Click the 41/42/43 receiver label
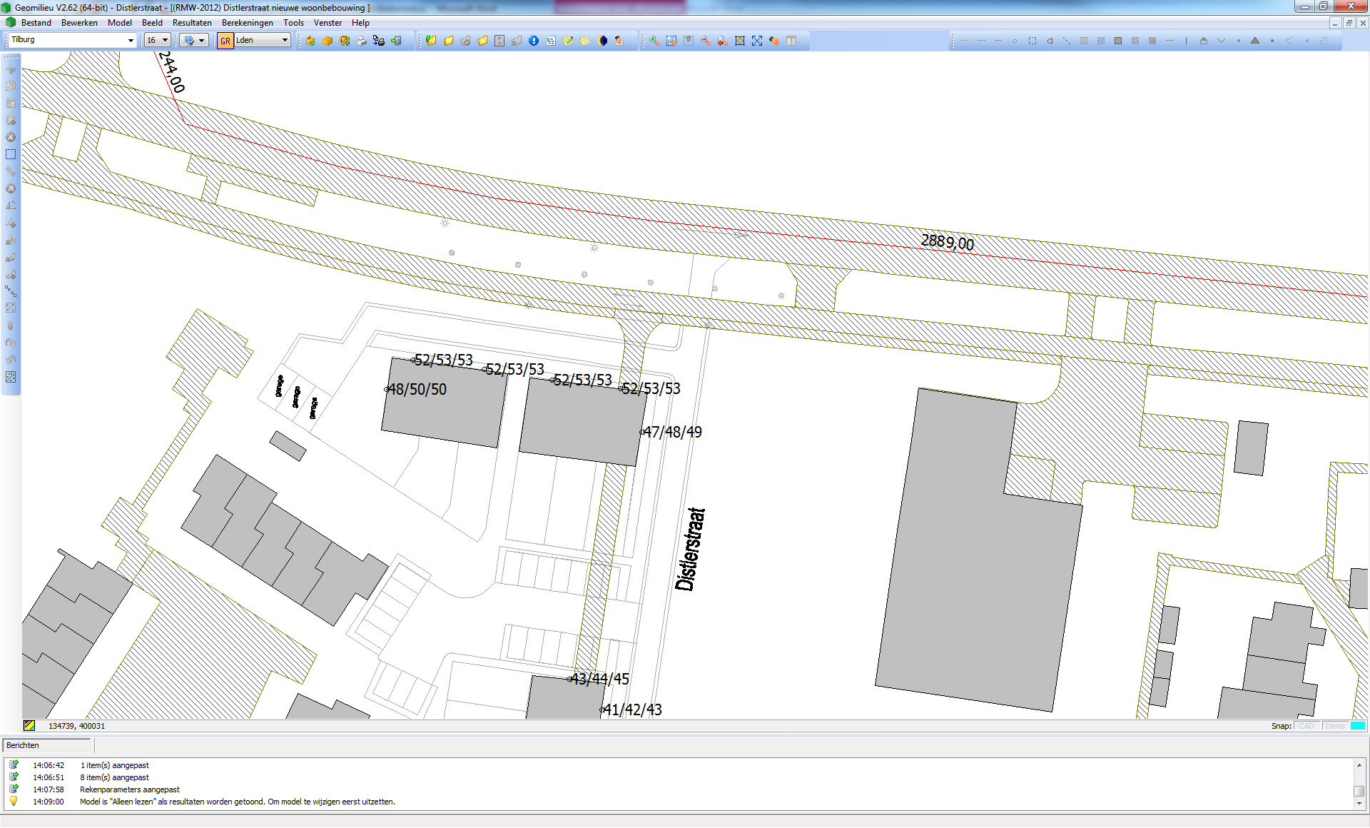 [632, 710]
